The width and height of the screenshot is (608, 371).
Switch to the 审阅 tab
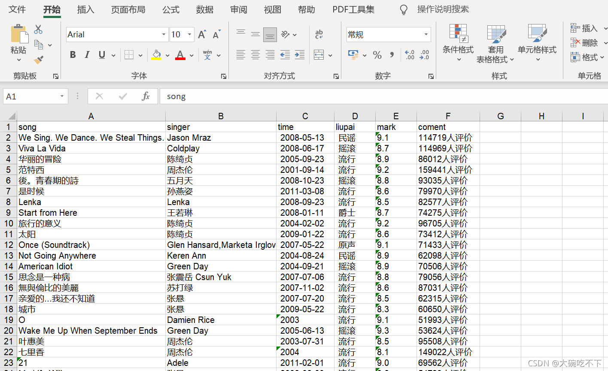click(239, 9)
